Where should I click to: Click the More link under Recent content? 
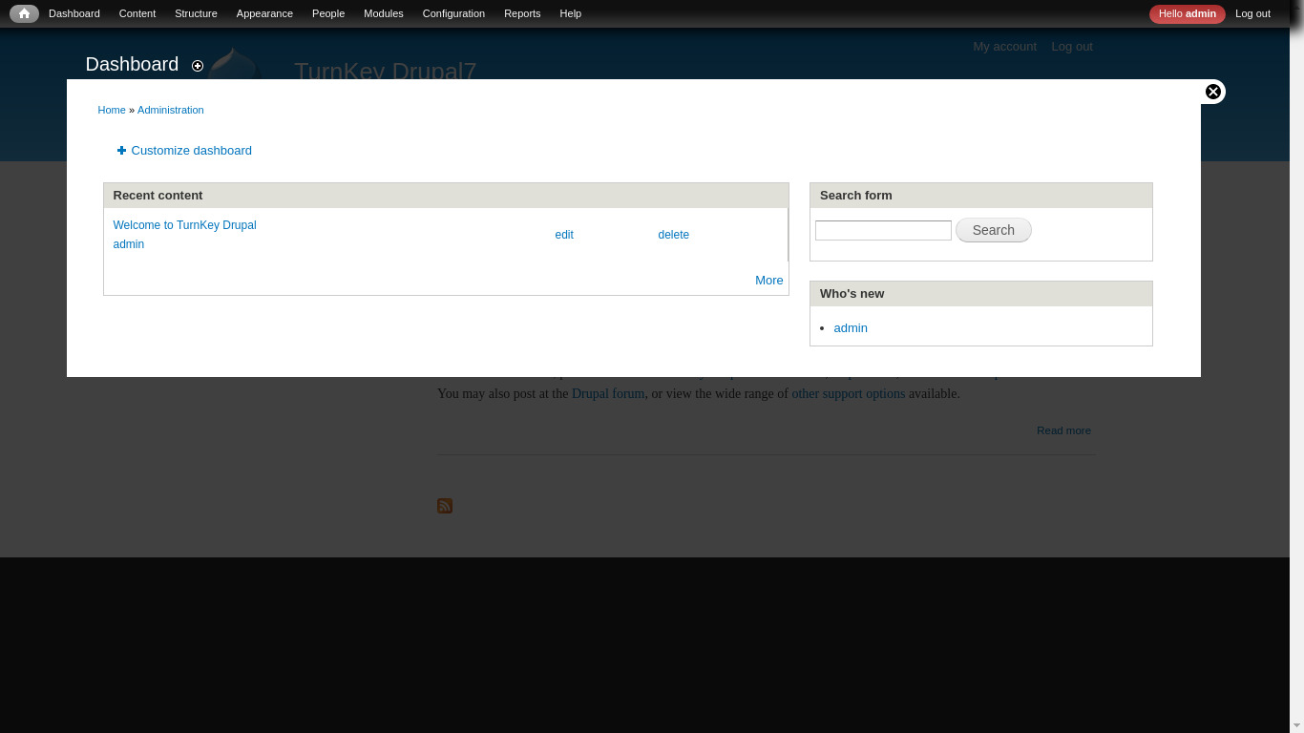768,281
